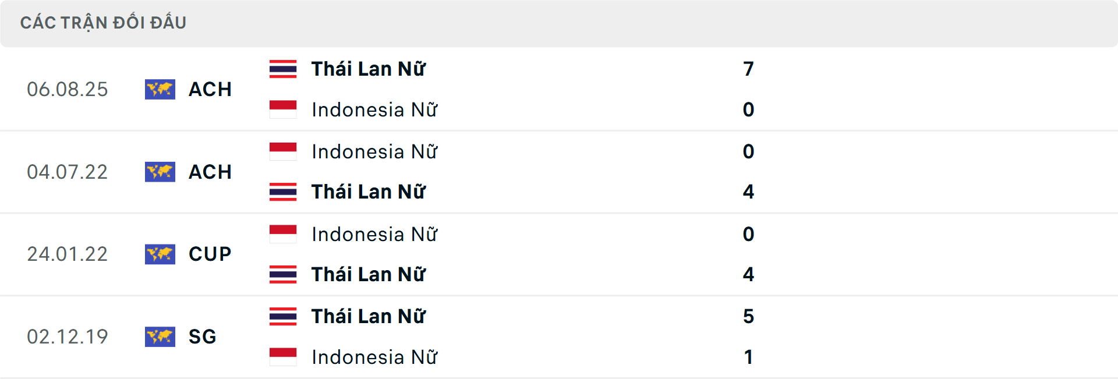Click the Indonesia flag in the 06.08.25 match
1118x379 pixels.
coord(284,108)
